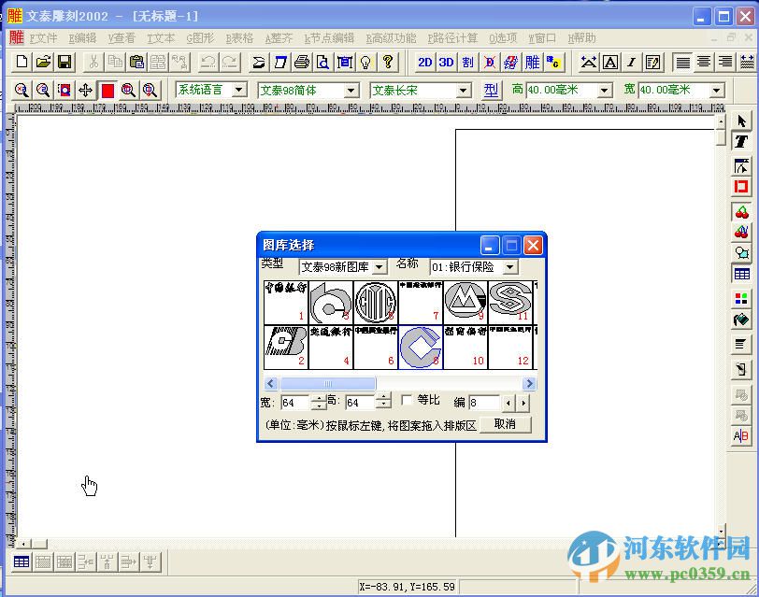The image size is (759, 597).
Task: Click the blue 雕 engrave toolbar button
Action: point(532,62)
